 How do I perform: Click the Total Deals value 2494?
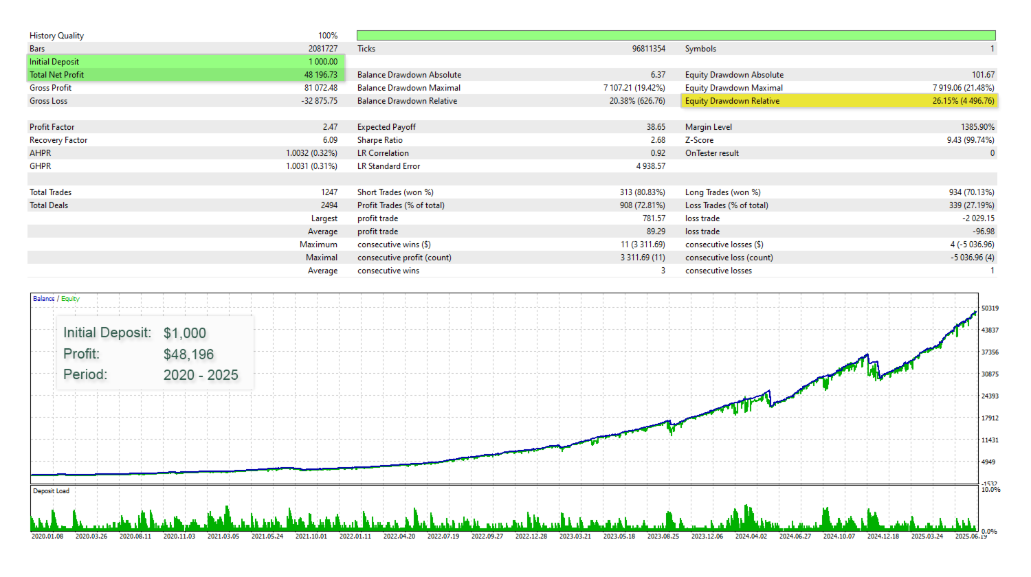tap(329, 205)
